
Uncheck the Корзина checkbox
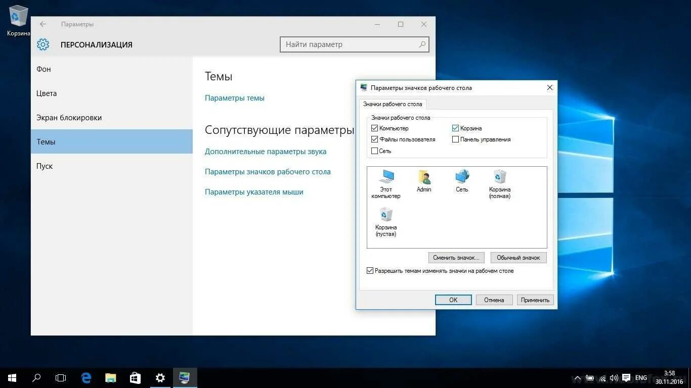(455, 128)
